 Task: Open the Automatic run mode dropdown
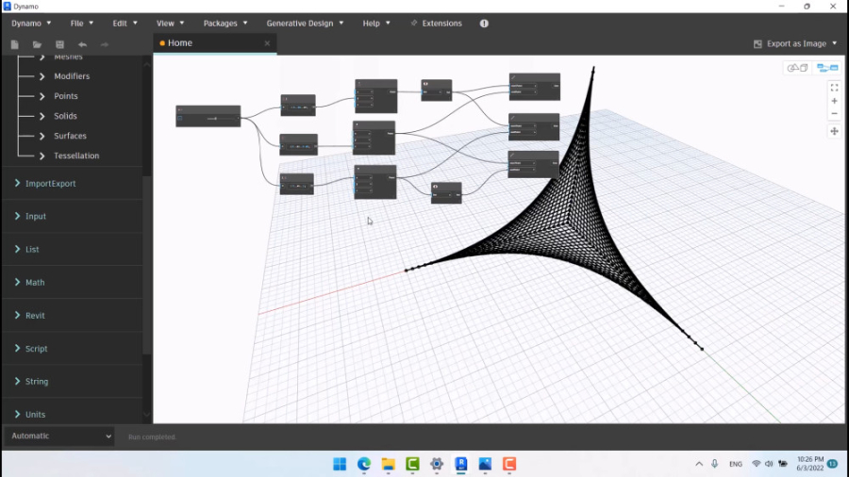click(x=59, y=436)
